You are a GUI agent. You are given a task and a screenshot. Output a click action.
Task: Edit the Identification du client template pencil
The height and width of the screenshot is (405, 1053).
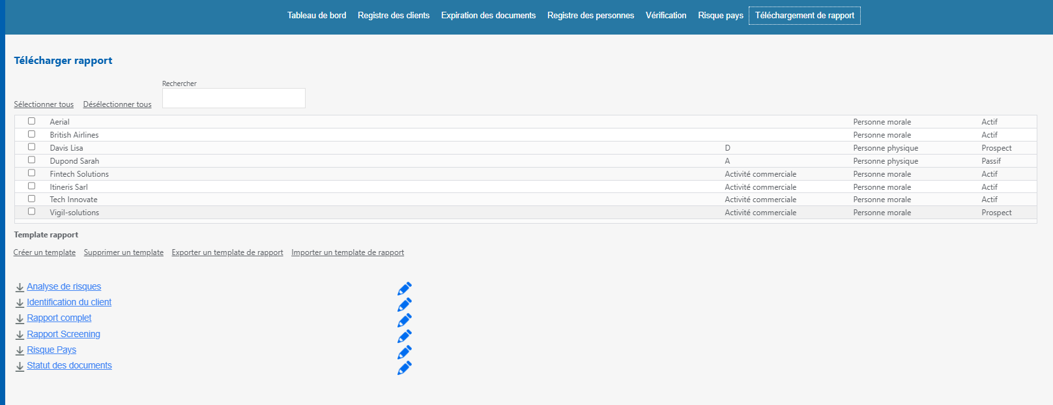405,304
